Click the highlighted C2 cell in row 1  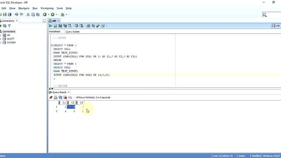(x=71, y=107)
